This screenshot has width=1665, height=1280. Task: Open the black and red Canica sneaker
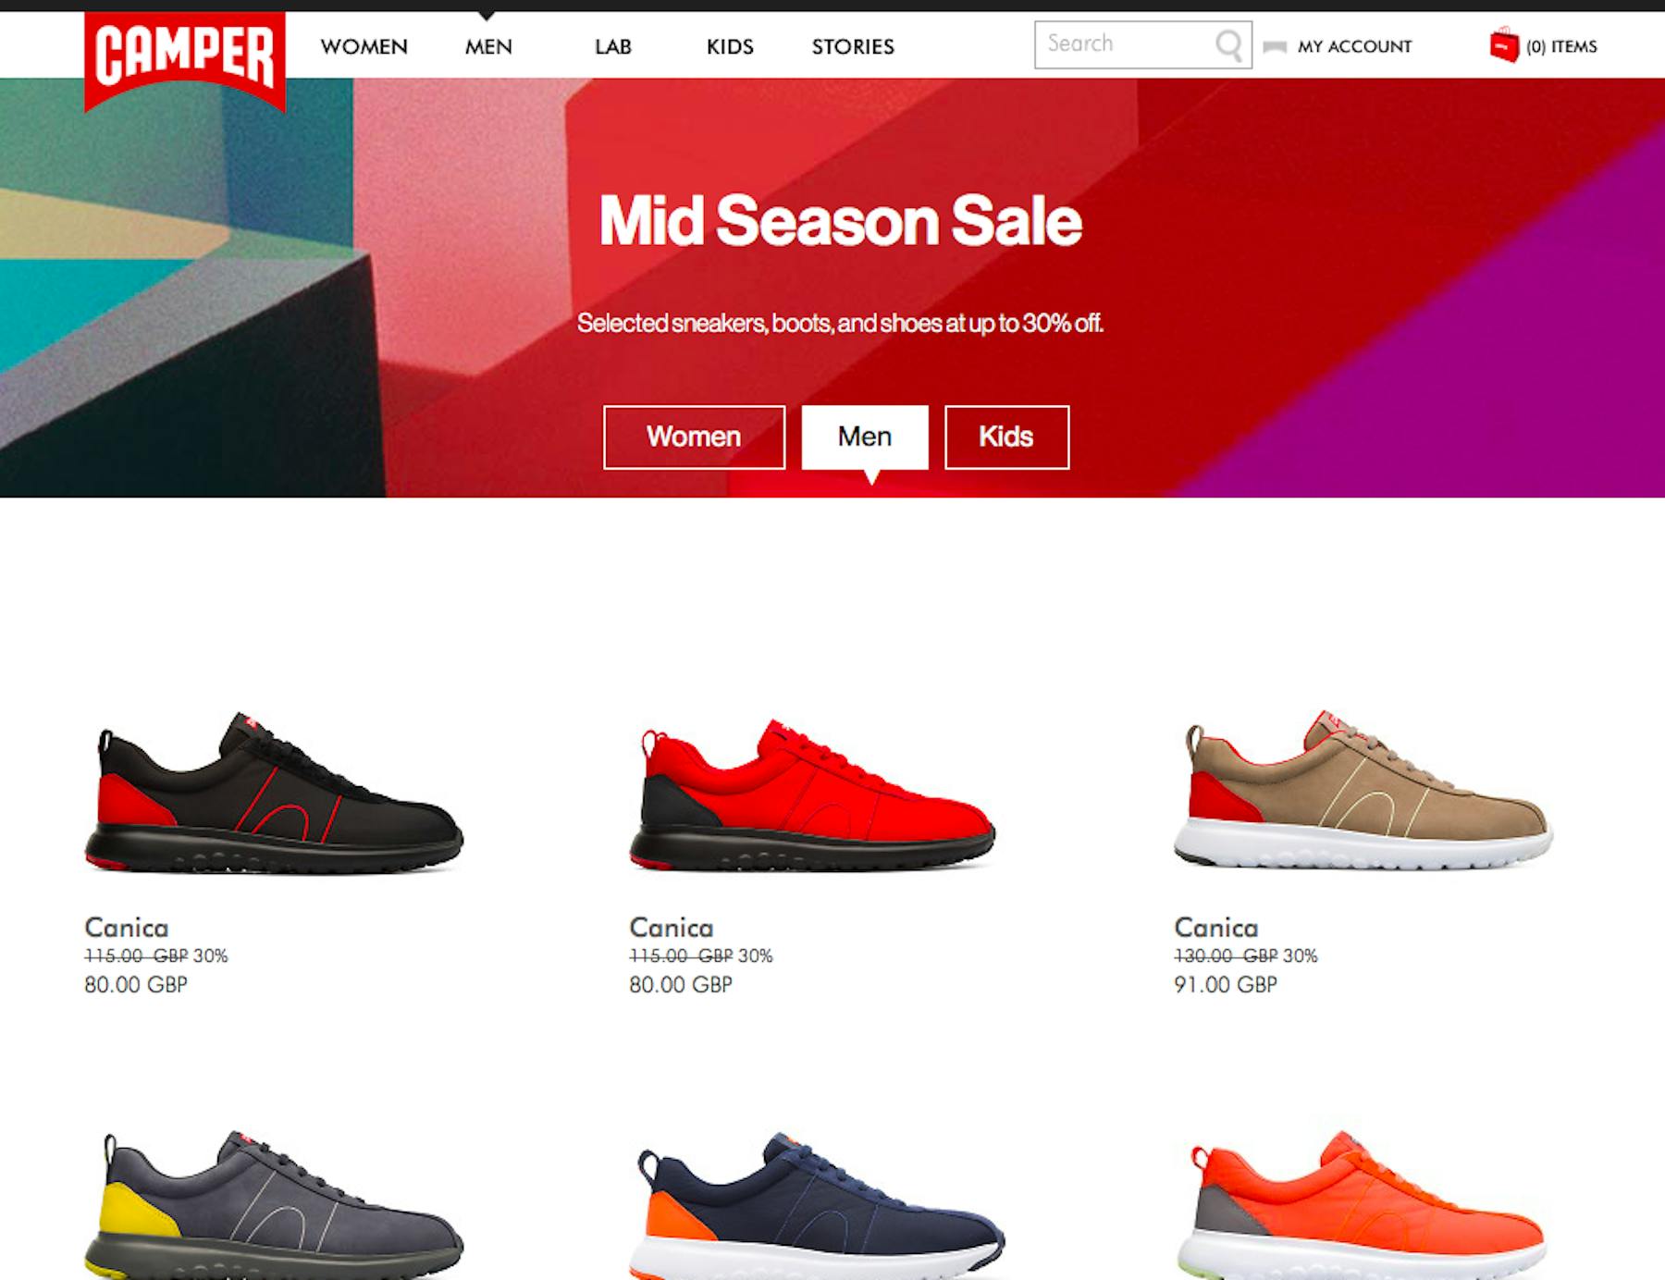pos(274,793)
